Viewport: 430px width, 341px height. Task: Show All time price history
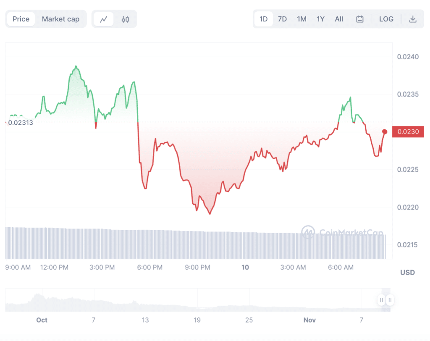pyautogui.click(x=339, y=19)
